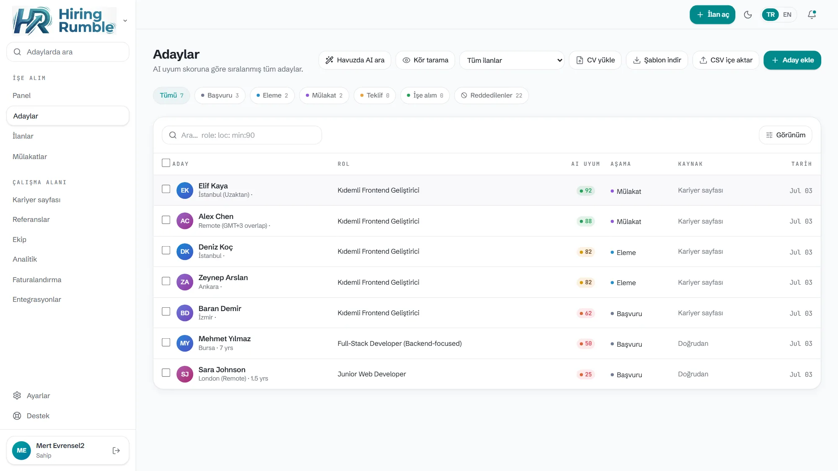The width and height of the screenshot is (838, 471).
Task: Expand the workspace chevron beside Hiring Rumble
Action: click(125, 21)
